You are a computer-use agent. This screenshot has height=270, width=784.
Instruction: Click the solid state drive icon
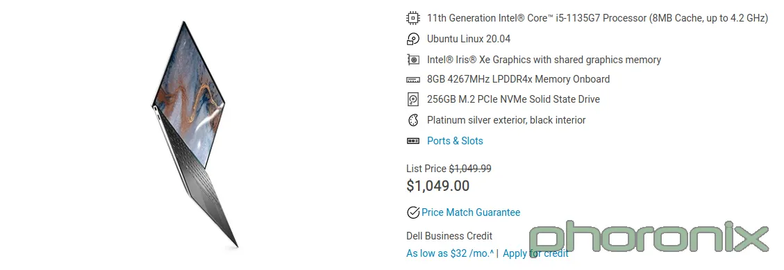[412, 99]
